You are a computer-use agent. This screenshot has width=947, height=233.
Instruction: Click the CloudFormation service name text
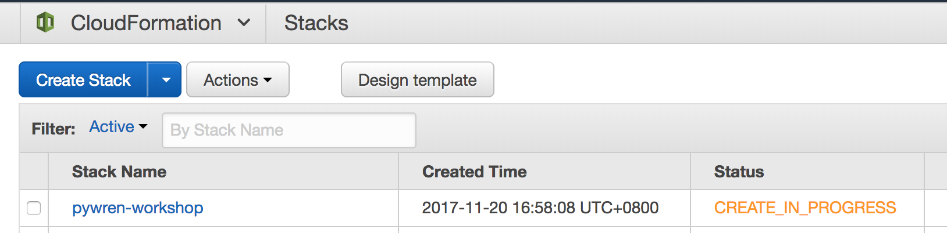[146, 23]
